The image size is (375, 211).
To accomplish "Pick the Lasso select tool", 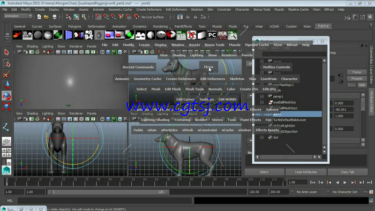I will pyautogui.click(x=7, y=64).
